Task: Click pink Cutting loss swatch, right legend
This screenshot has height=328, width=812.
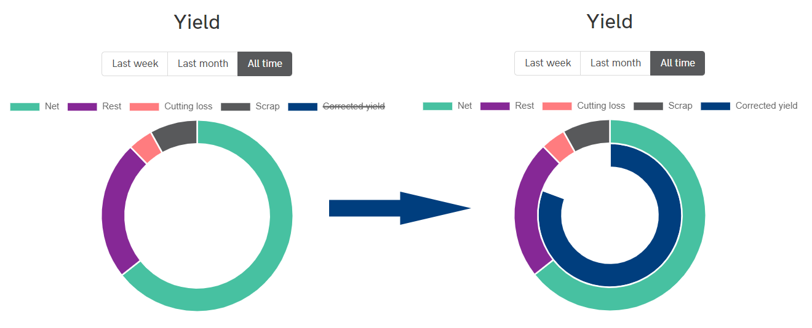Action: pos(557,106)
